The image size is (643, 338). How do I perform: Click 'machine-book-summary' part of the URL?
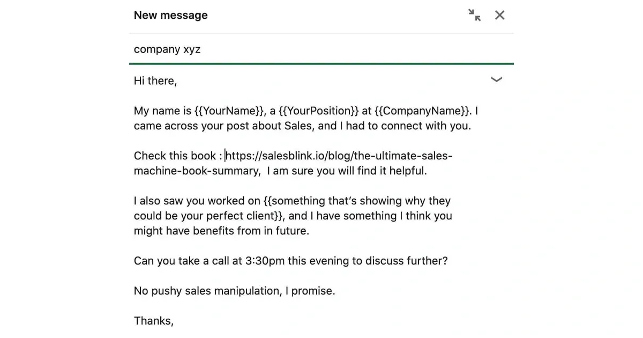point(196,171)
